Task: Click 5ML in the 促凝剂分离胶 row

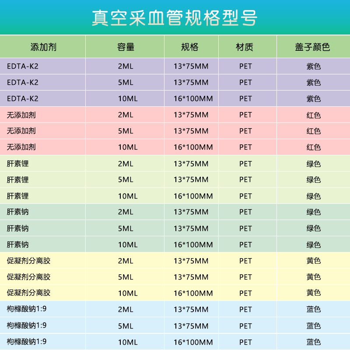Action: [126, 277]
